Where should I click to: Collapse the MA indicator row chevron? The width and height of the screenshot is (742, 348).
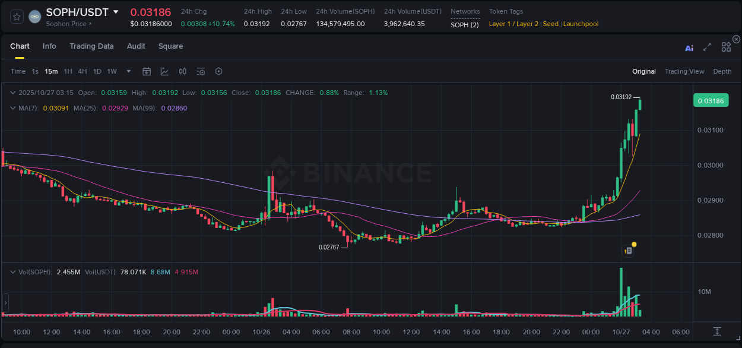tap(13, 107)
